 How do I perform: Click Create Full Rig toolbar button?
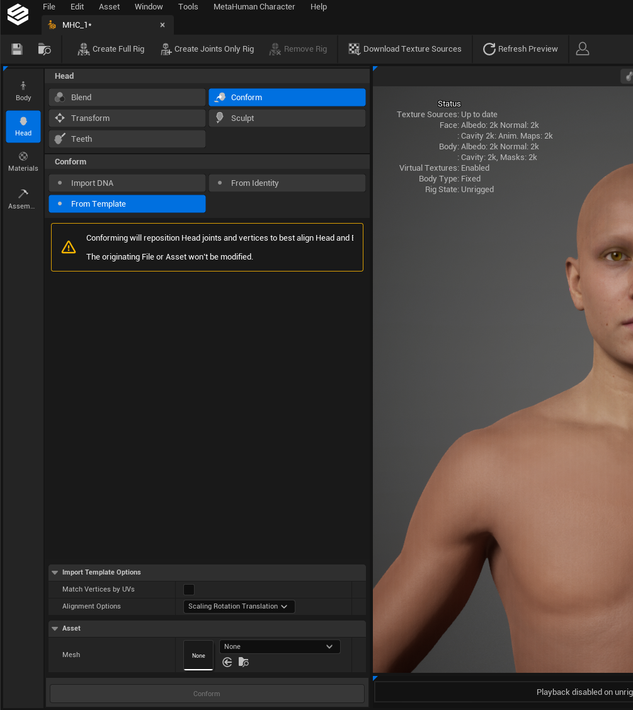[111, 49]
